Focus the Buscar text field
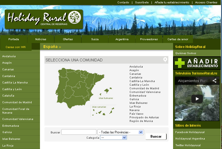Screen dimensions: 222x149 [79, 132]
